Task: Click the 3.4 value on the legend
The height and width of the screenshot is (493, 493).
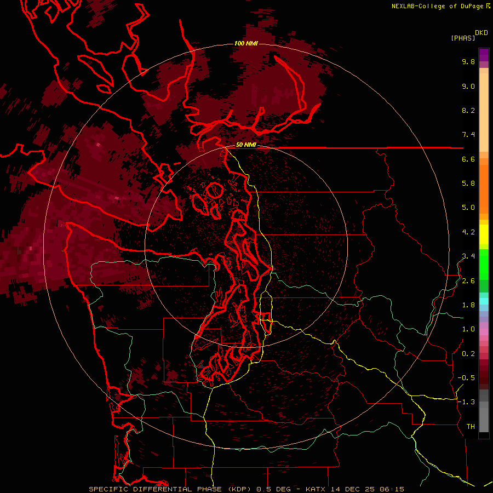Action: point(468,256)
